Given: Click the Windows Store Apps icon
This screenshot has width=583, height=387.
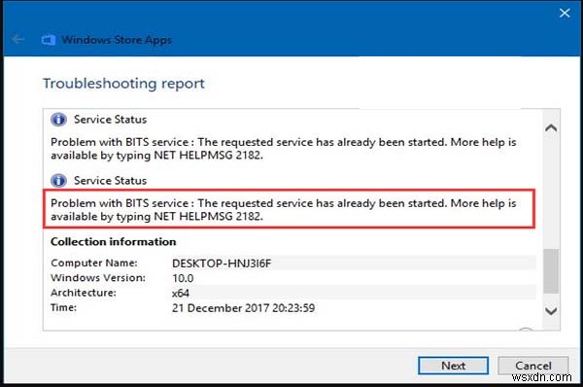Looking at the screenshot, I should point(49,40).
